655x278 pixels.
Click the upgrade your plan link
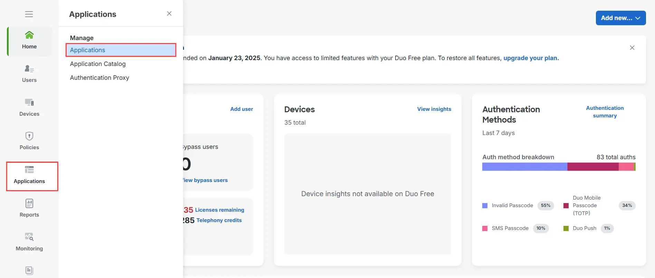531,58
